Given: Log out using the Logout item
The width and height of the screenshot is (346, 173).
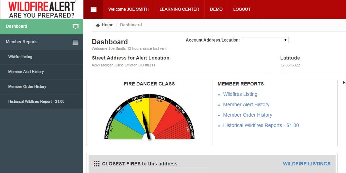Looking at the screenshot, I should pos(242,9).
